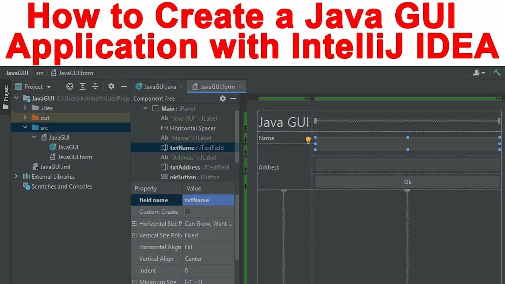
Task: Click JavaGUI breadcrumb in navigation bar
Action: [x=17, y=73]
